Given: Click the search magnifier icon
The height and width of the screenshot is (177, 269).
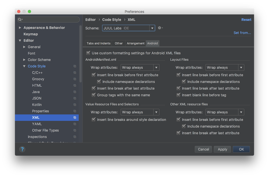Looking at the screenshot, I should pos(20,20).
